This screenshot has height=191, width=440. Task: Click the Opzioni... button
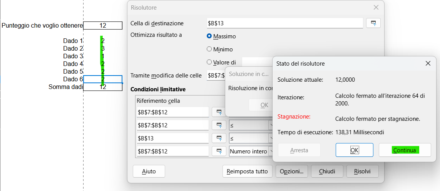coord(291,171)
